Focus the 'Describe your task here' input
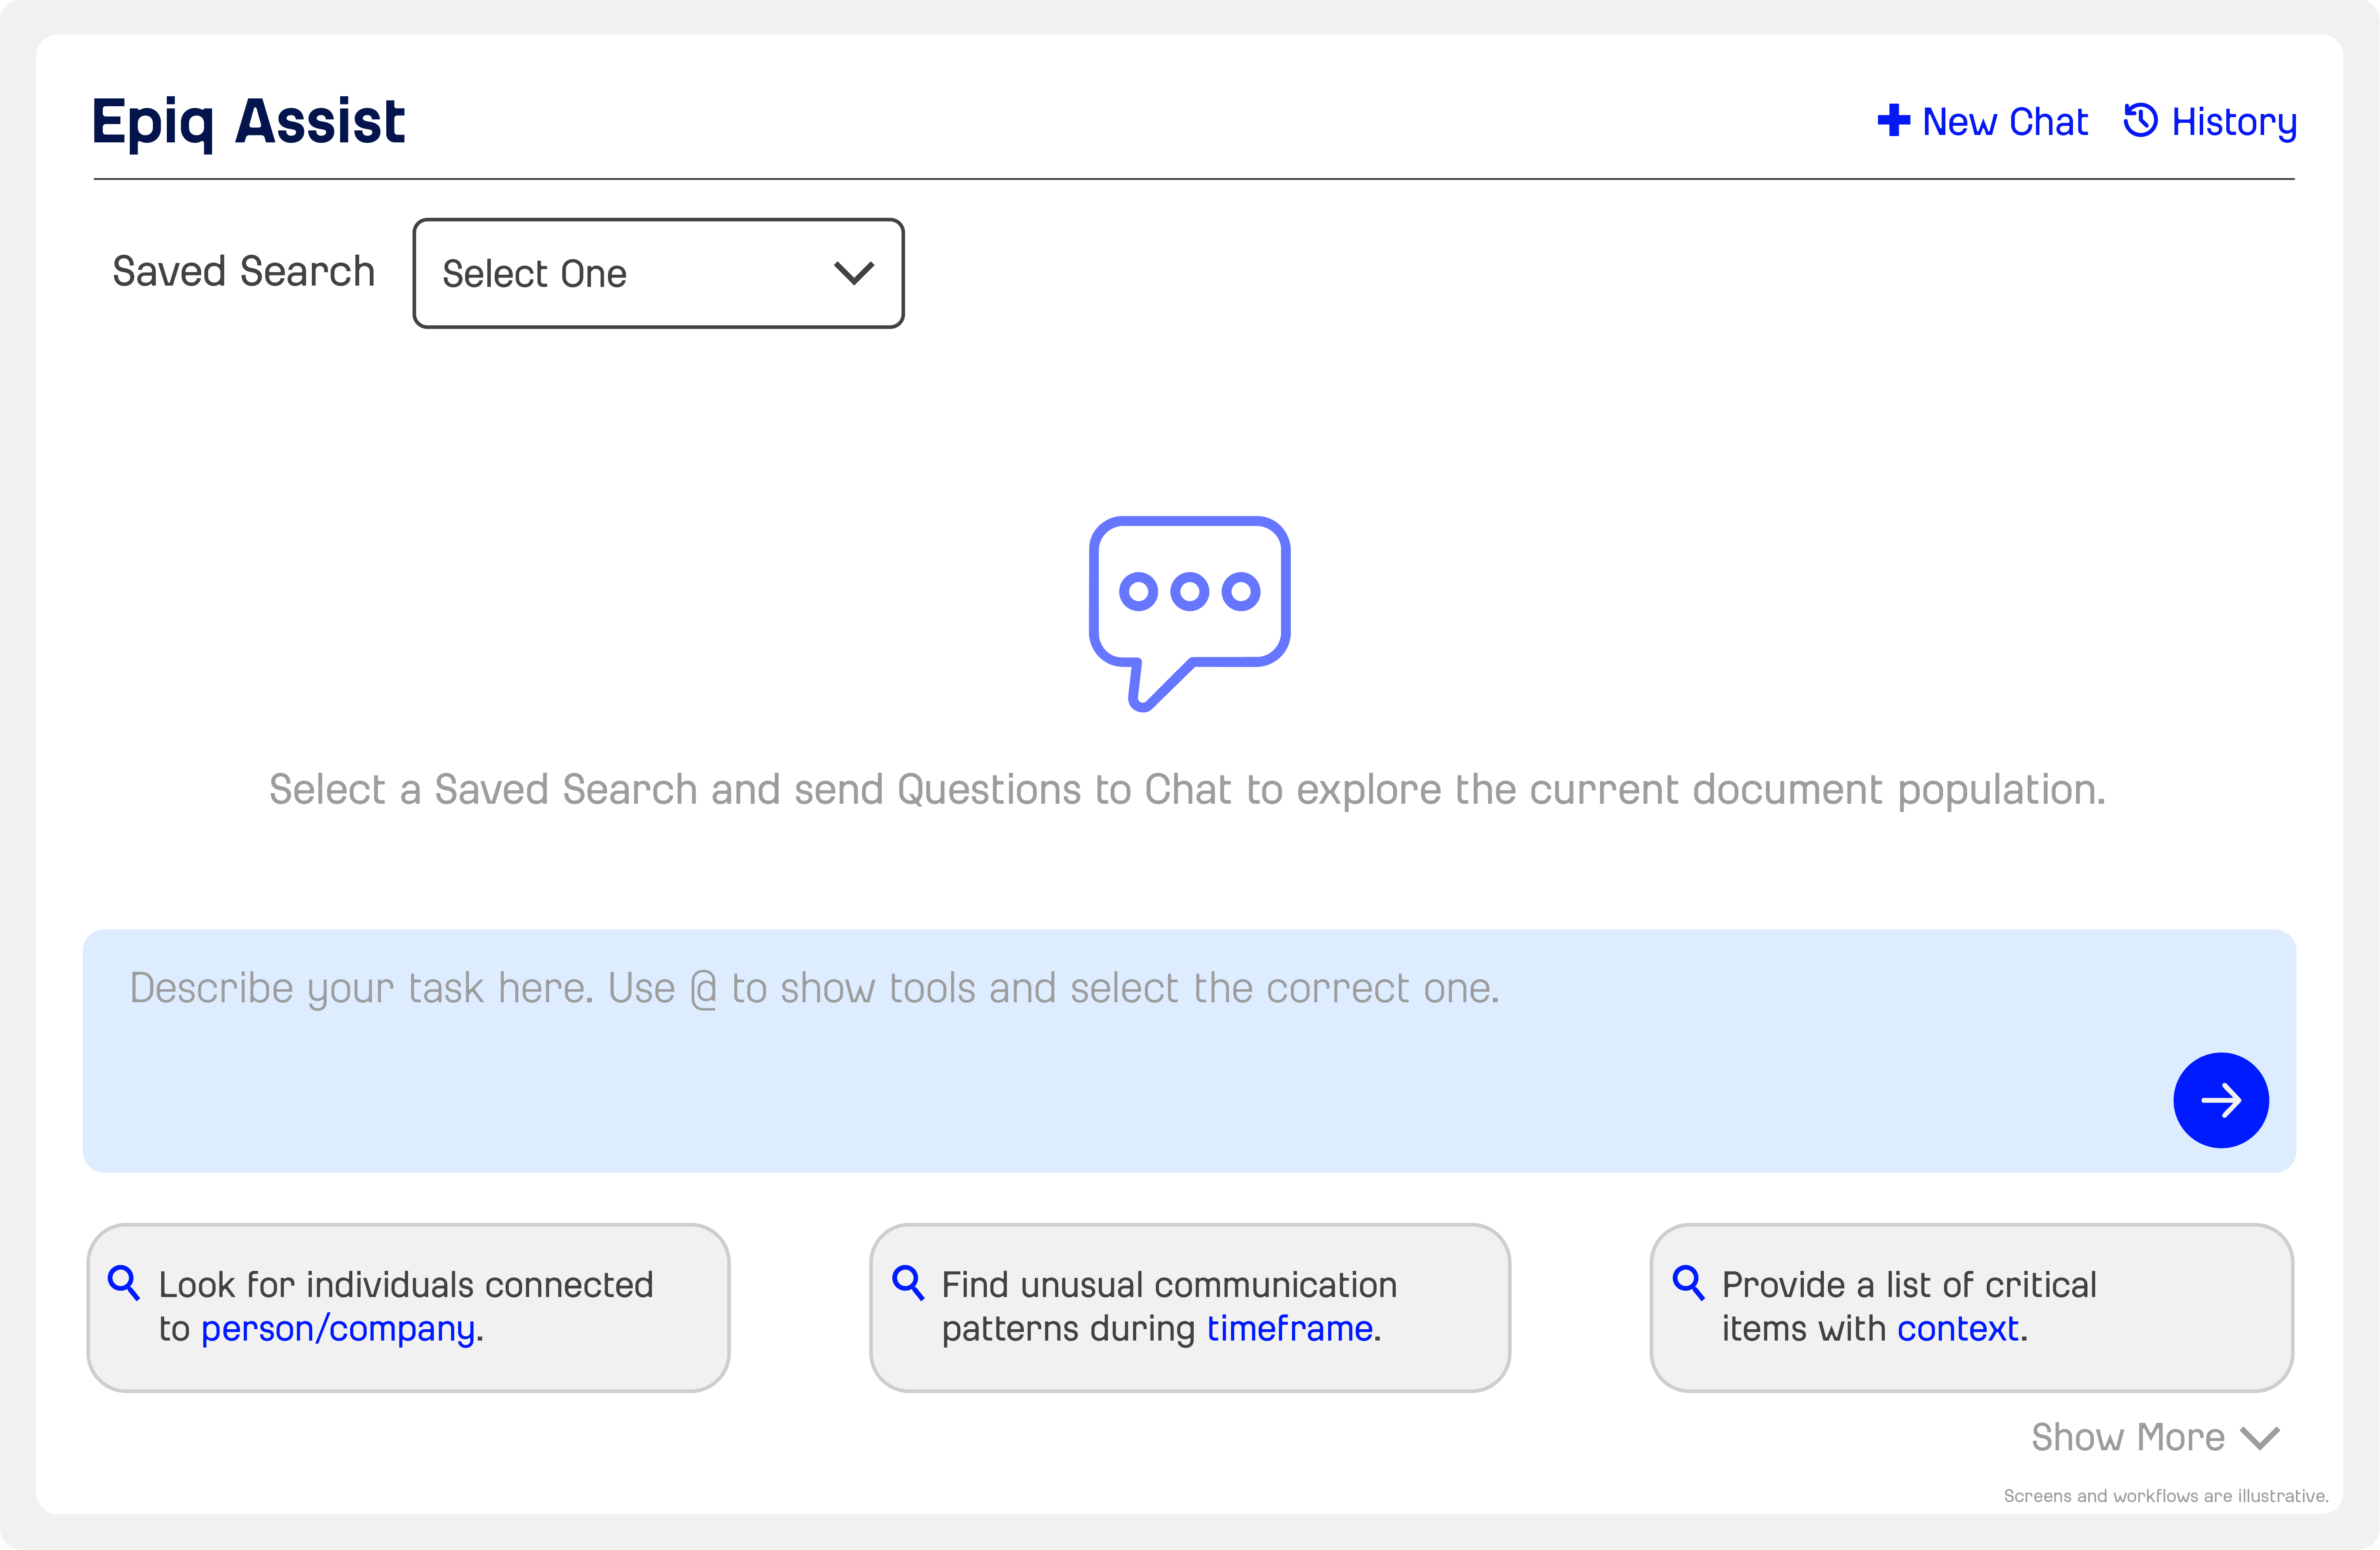 pyautogui.click(x=1189, y=1051)
